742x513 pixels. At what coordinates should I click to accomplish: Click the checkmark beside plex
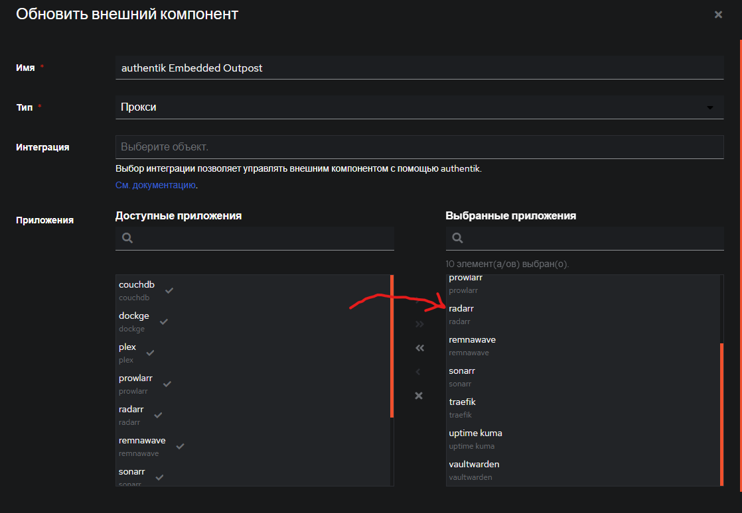(x=149, y=351)
